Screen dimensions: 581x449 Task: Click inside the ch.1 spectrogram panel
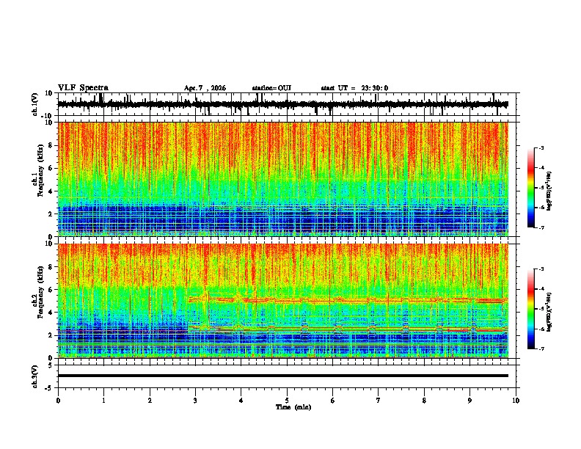(283, 179)
